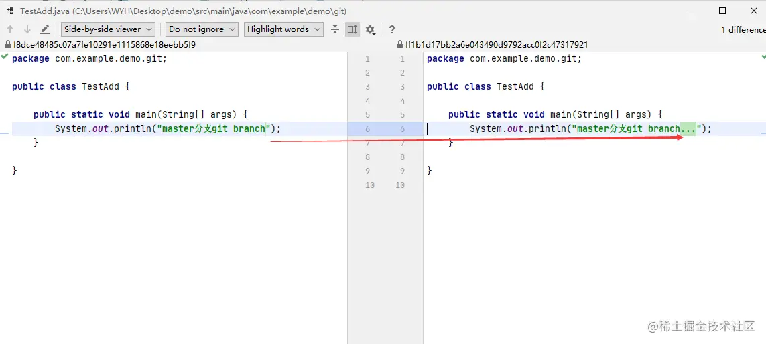Click 'public class TestAdd {' in right pane
Image resolution: width=766 pixels, height=344 pixels.
pyautogui.click(x=486, y=87)
